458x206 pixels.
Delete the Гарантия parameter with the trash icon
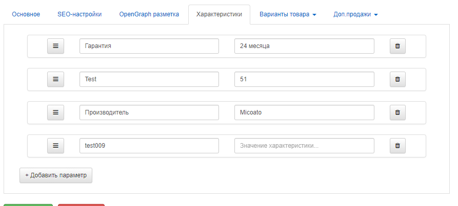tap(397, 46)
